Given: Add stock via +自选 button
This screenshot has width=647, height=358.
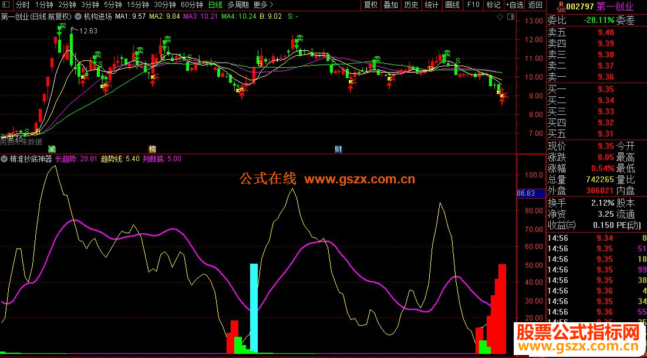Looking at the screenshot, I should pos(514,5).
